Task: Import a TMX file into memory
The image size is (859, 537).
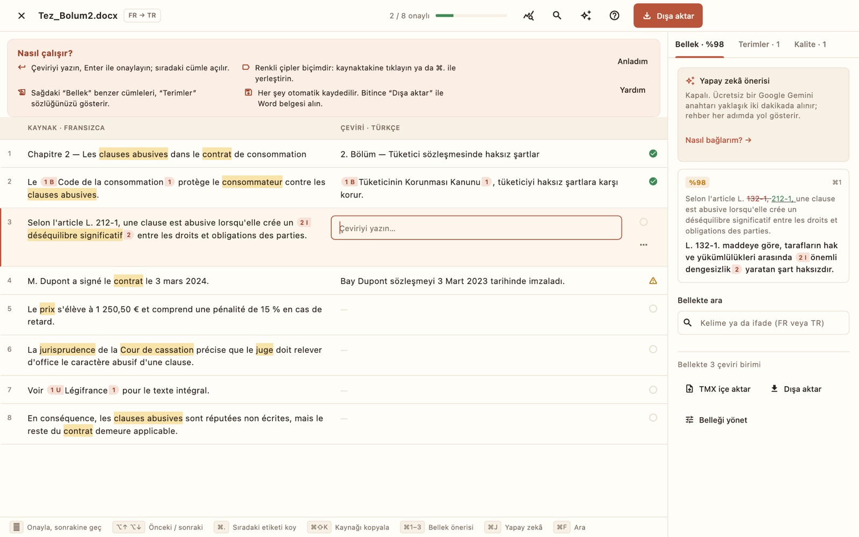Action: tap(718, 389)
